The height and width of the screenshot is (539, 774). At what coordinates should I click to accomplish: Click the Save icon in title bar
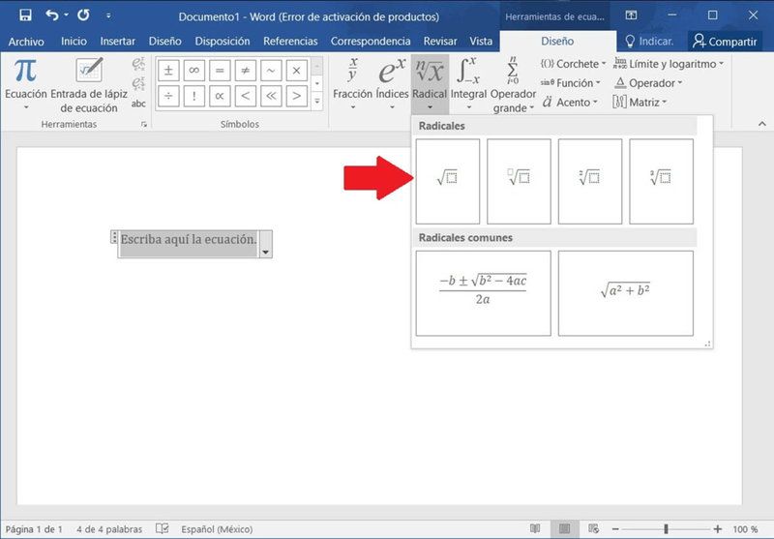click(x=25, y=15)
